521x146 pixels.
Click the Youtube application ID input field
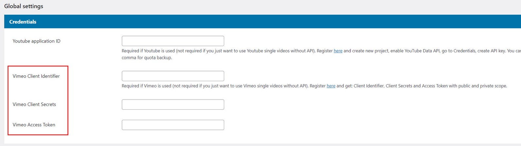173,41
